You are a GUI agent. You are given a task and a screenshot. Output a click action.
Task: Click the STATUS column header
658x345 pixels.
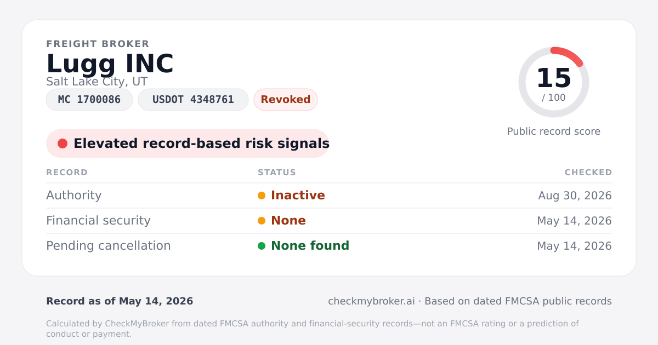[277, 173]
